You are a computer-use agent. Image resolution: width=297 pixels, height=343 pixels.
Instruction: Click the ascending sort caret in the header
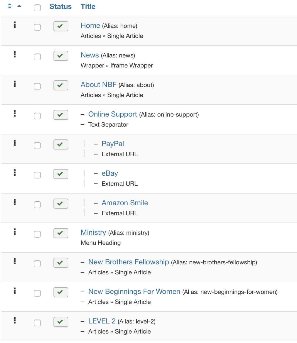[x=19, y=6]
